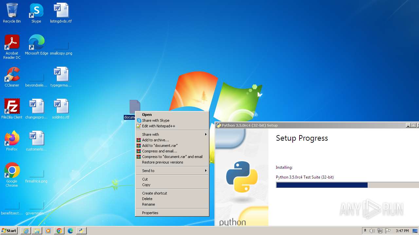
Task: Open Windows Explorer from the taskbar
Action: click(x=37, y=231)
